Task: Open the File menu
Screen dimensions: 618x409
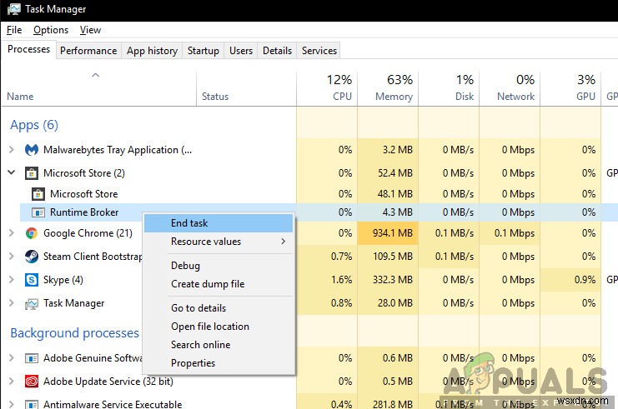Action: (x=14, y=30)
